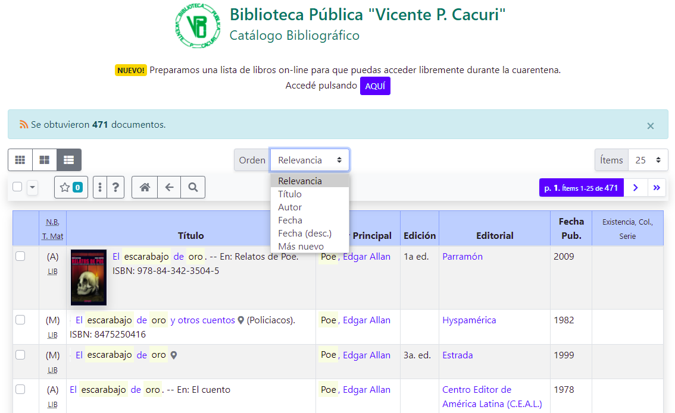Open the three-dot more options menu
Screen dimensions: 675x413
[100, 187]
